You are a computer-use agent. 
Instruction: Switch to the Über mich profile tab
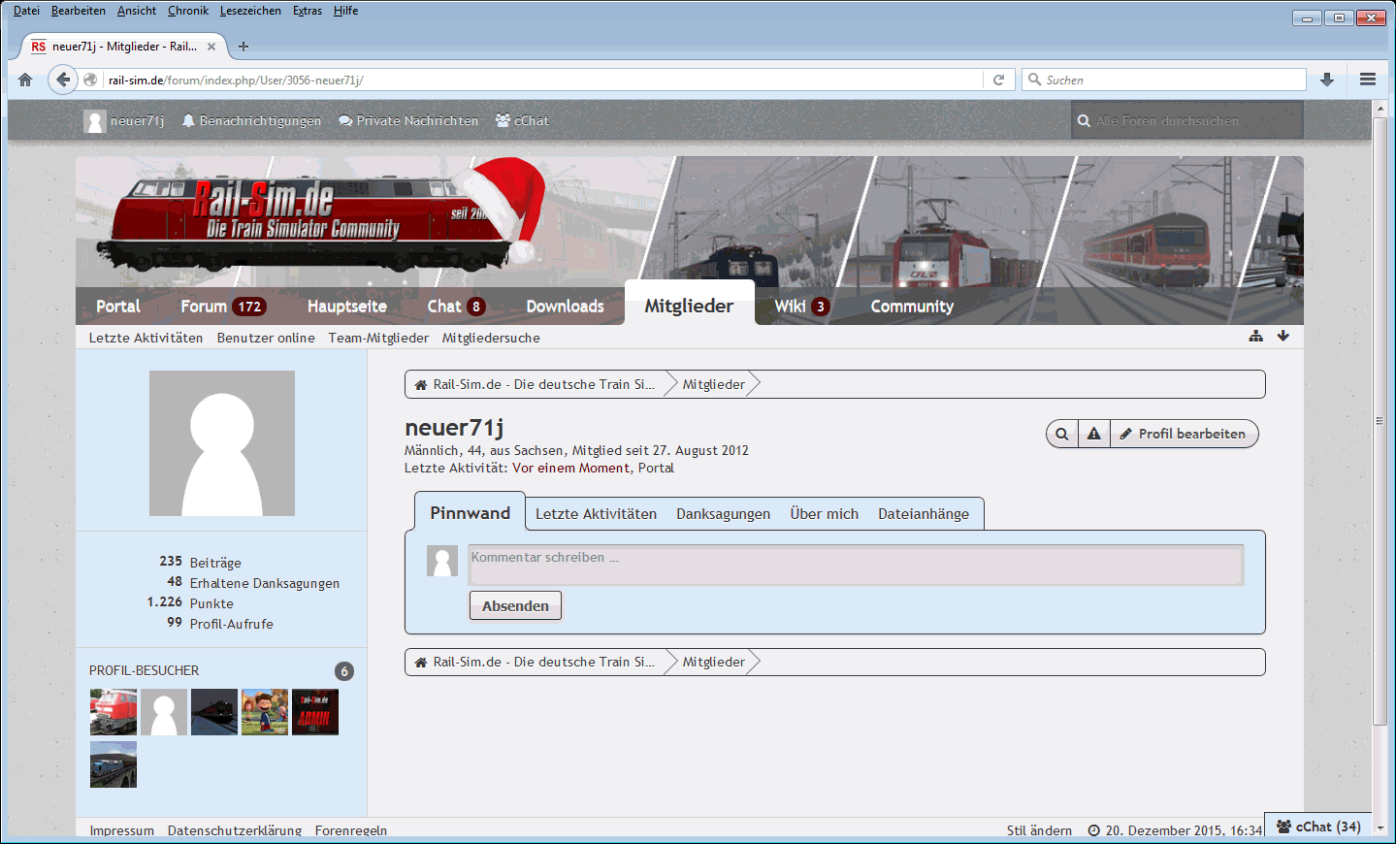tap(825, 514)
